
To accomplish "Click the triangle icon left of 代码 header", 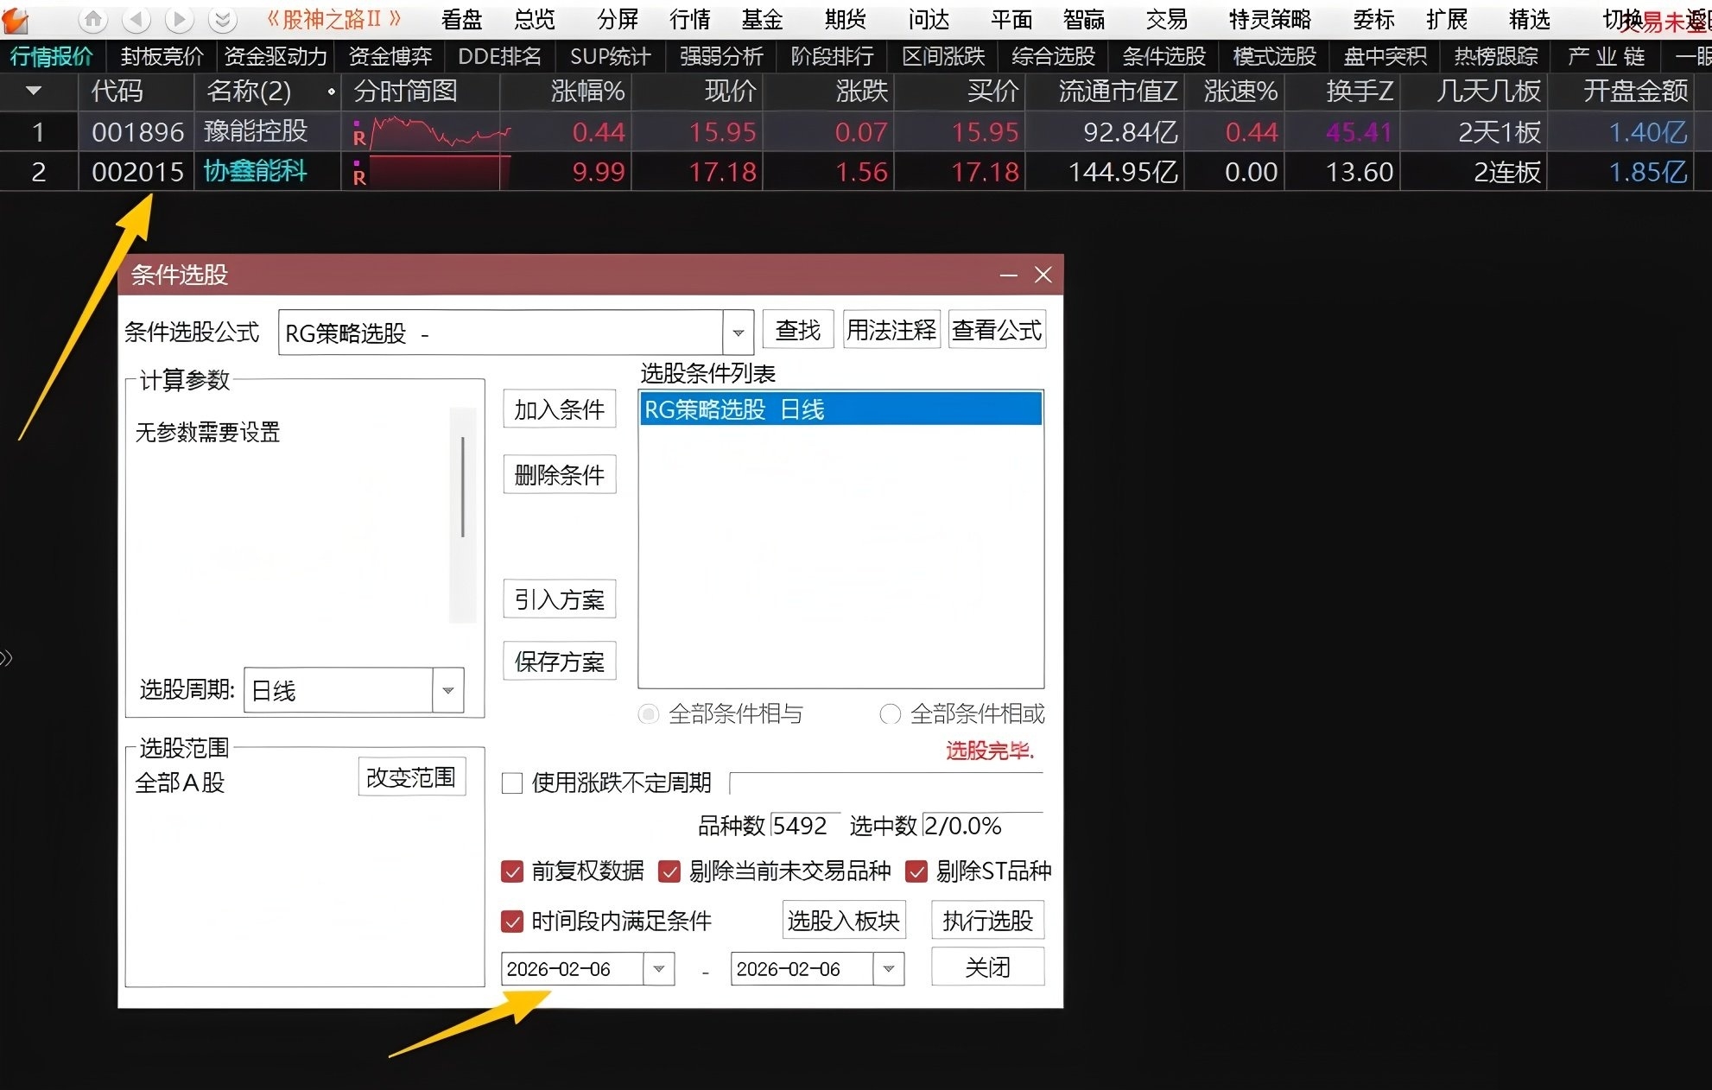I will coord(34,91).
